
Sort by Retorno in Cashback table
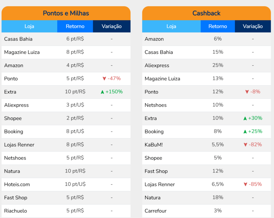tap(218, 26)
